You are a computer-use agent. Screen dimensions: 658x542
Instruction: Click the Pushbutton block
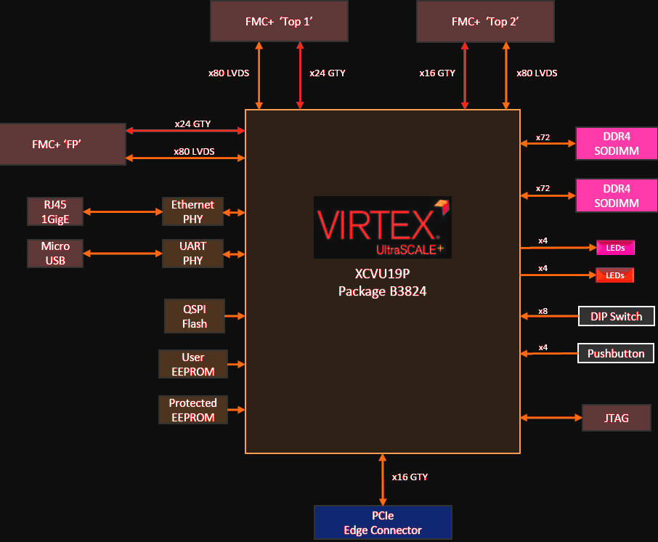tap(616, 353)
